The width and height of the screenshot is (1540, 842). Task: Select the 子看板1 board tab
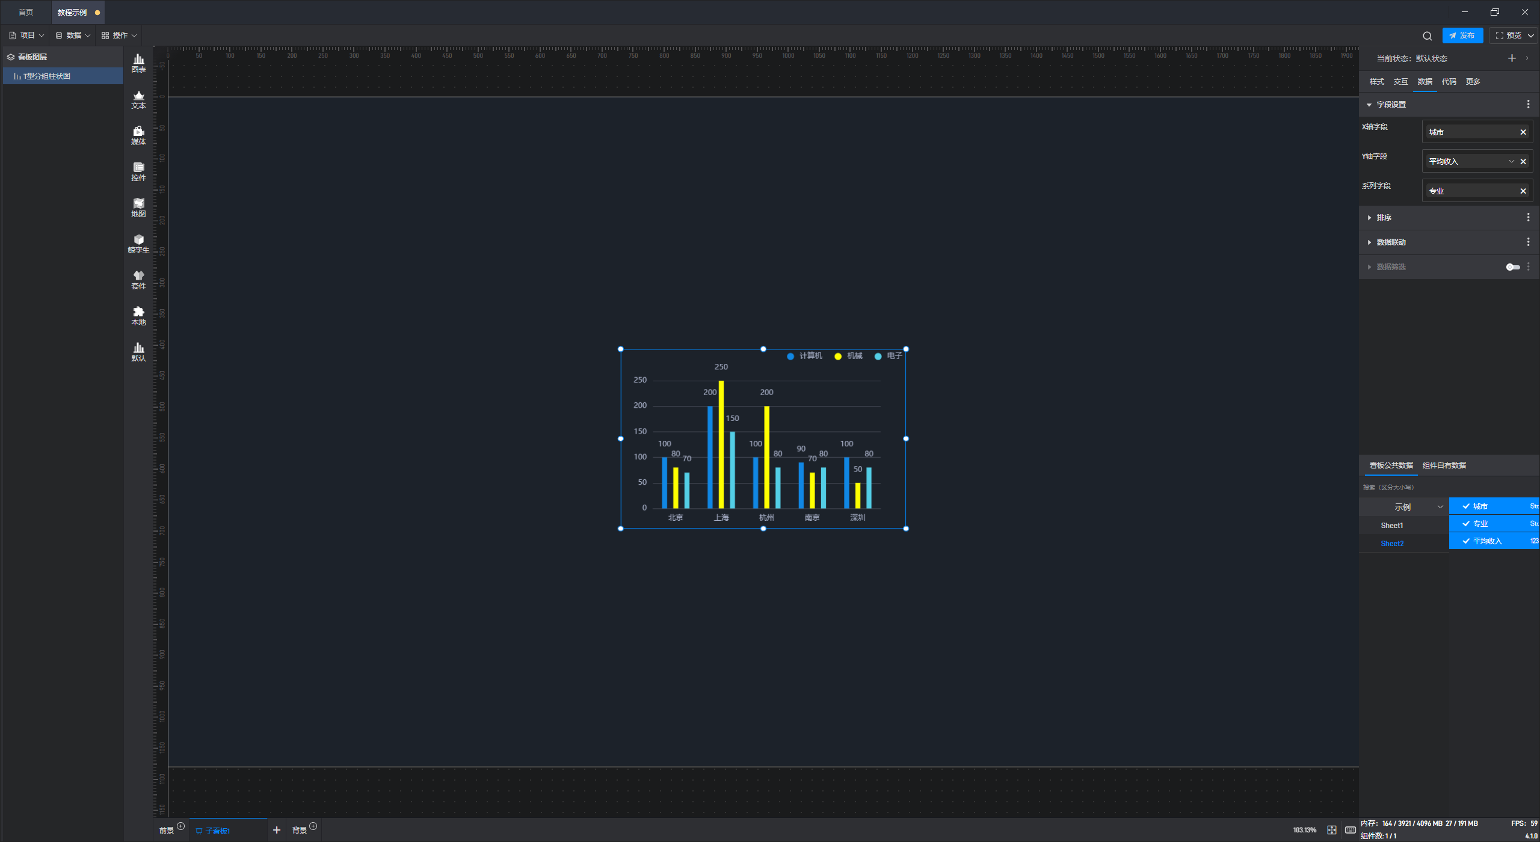(227, 831)
